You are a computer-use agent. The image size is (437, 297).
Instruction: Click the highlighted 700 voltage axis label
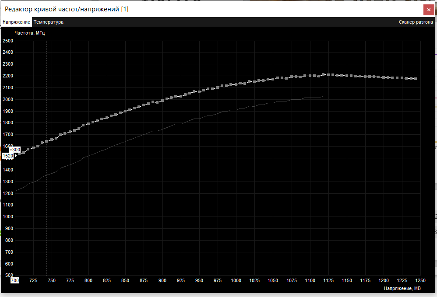coord(15,280)
